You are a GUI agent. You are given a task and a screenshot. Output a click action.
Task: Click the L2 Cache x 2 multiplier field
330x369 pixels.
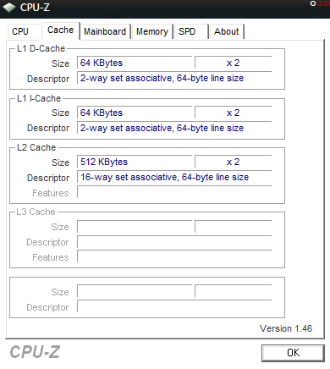coord(233,162)
